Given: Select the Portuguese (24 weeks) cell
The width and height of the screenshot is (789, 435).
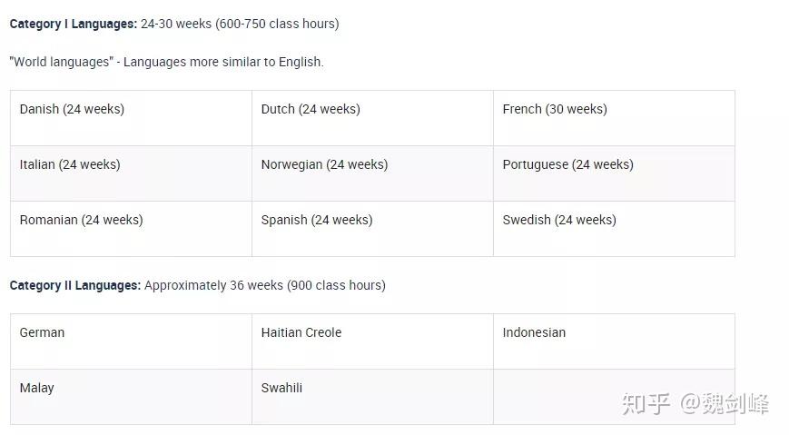Looking at the screenshot, I should [x=568, y=164].
